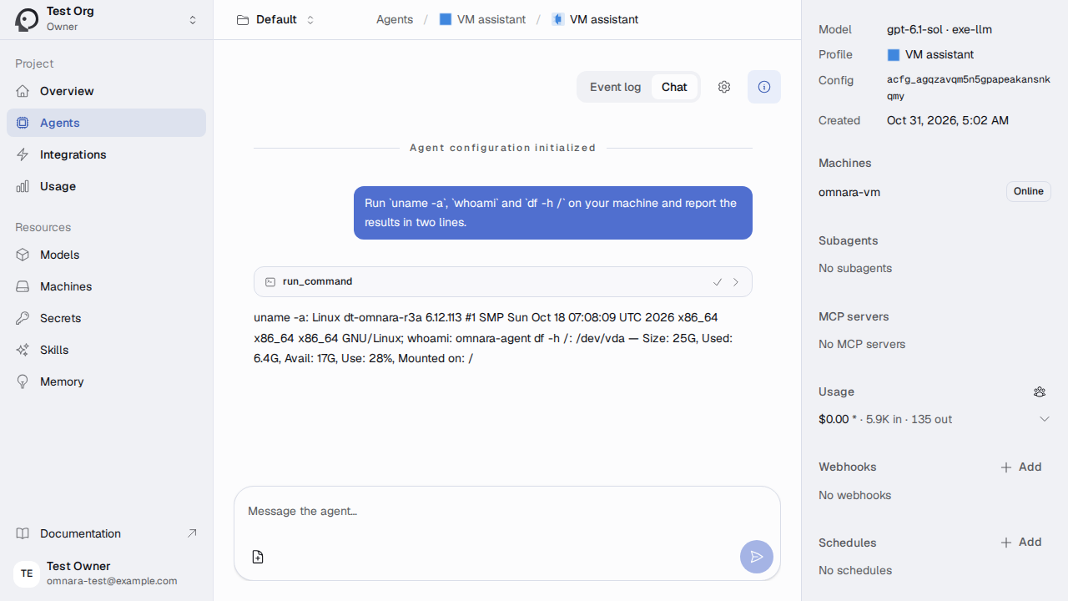Open the Skills page
The width and height of the screenshot is (1068, 601).
pyautogui.click(x=106, y=350)
